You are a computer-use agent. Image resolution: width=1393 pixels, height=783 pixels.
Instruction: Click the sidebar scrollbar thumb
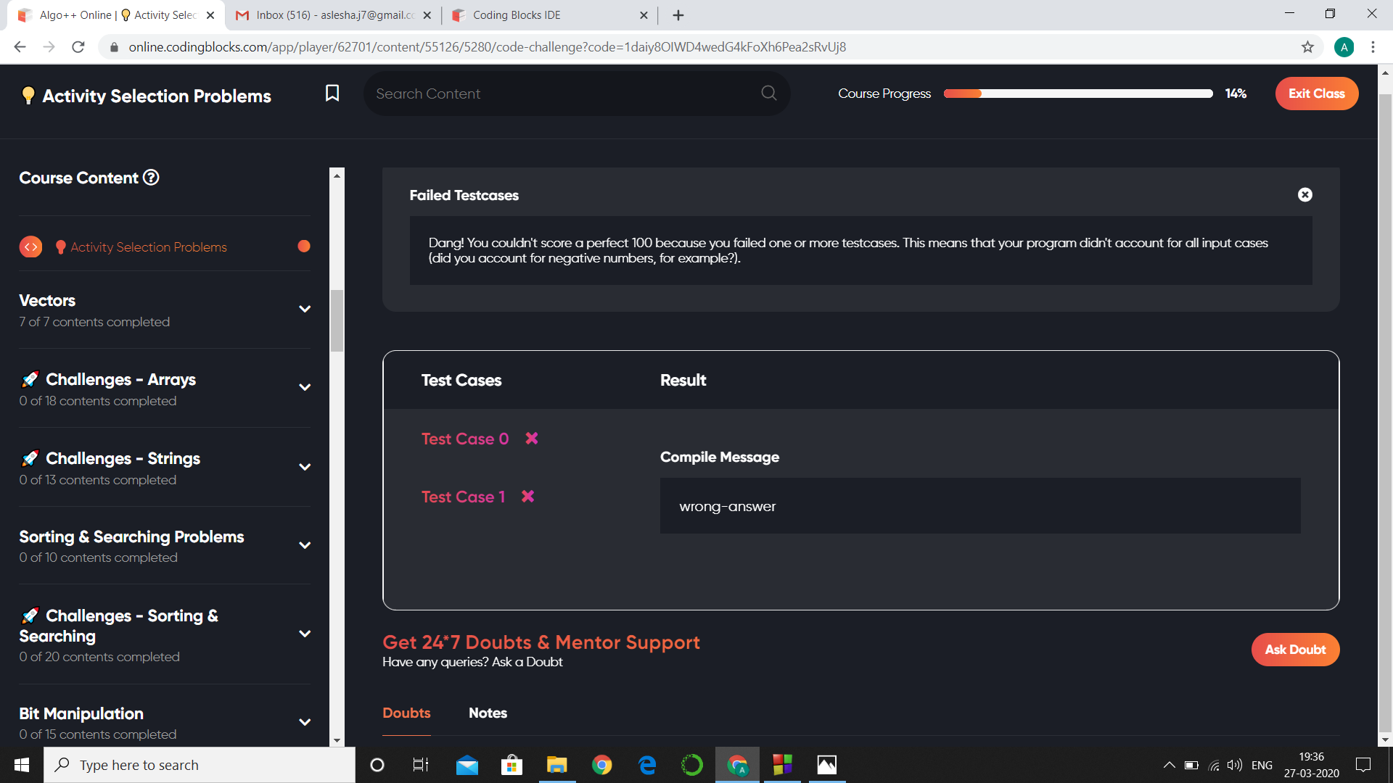pyautogui.click(x=337, y=320)
